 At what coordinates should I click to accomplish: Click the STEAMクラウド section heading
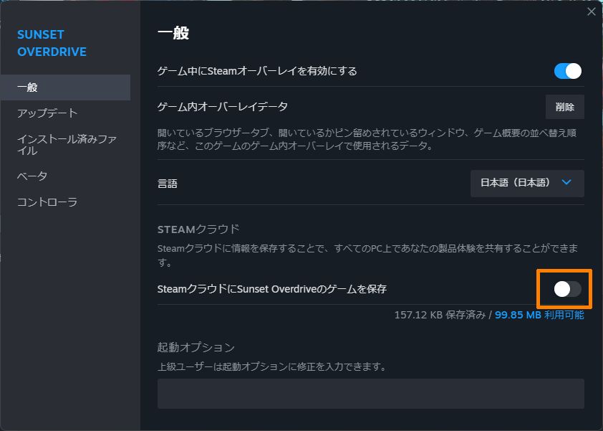198,229
